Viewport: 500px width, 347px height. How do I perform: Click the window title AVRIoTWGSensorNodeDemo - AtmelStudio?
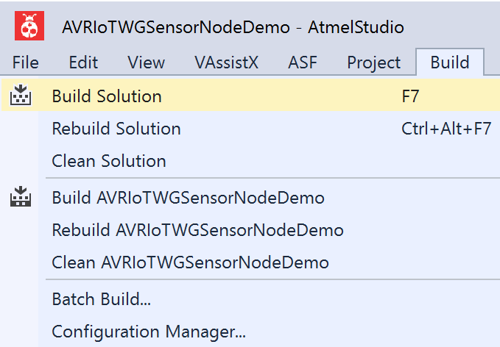tap(233, 27)
